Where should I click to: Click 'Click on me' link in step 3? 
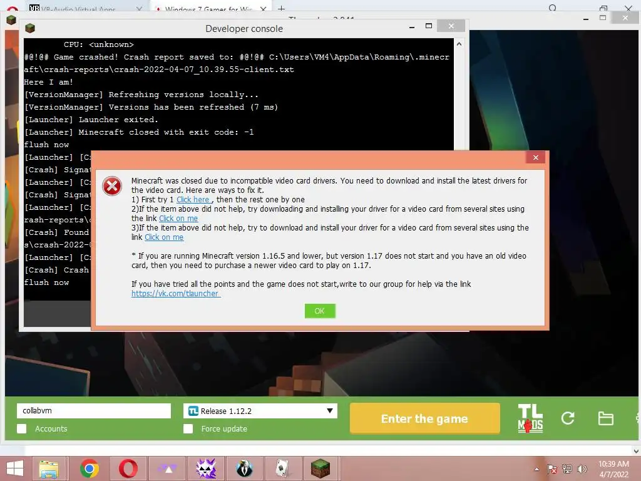click(x=164, y=237)
